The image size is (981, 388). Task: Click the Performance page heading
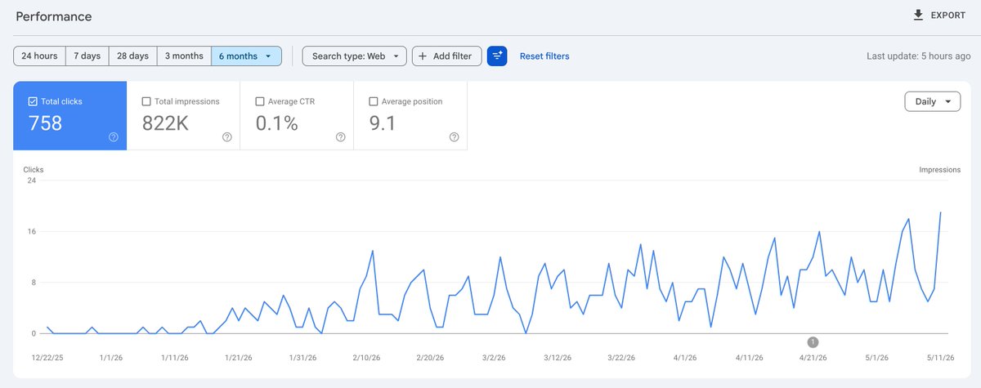tap(54, 16)
